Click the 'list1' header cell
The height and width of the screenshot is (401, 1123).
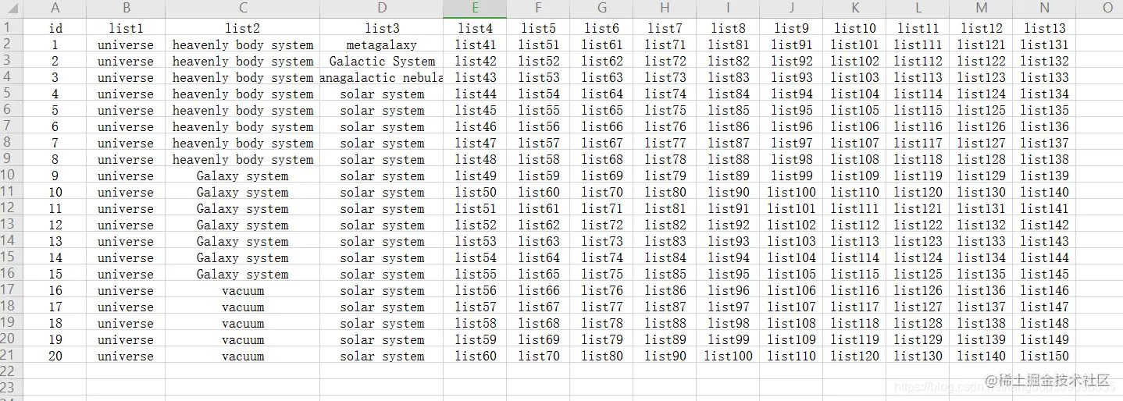point(126,28)
